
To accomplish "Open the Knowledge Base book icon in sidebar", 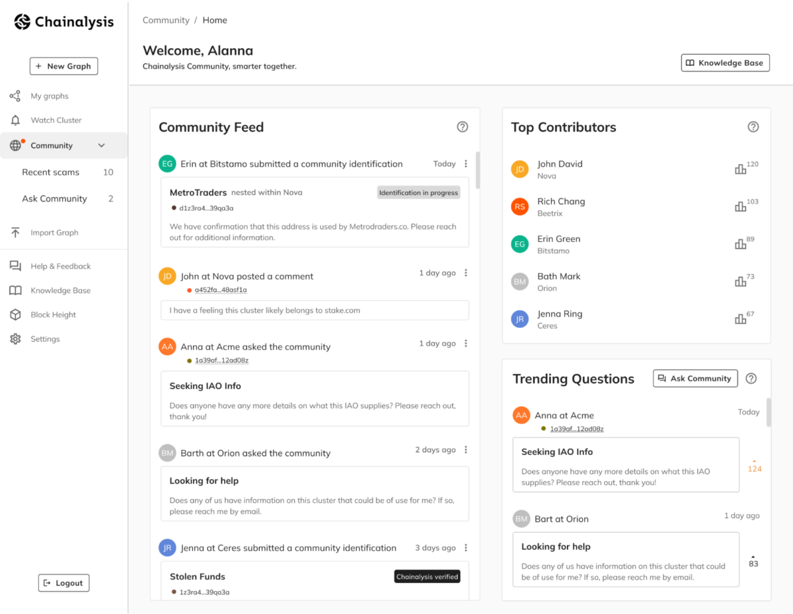I will [x=15, y=290].
